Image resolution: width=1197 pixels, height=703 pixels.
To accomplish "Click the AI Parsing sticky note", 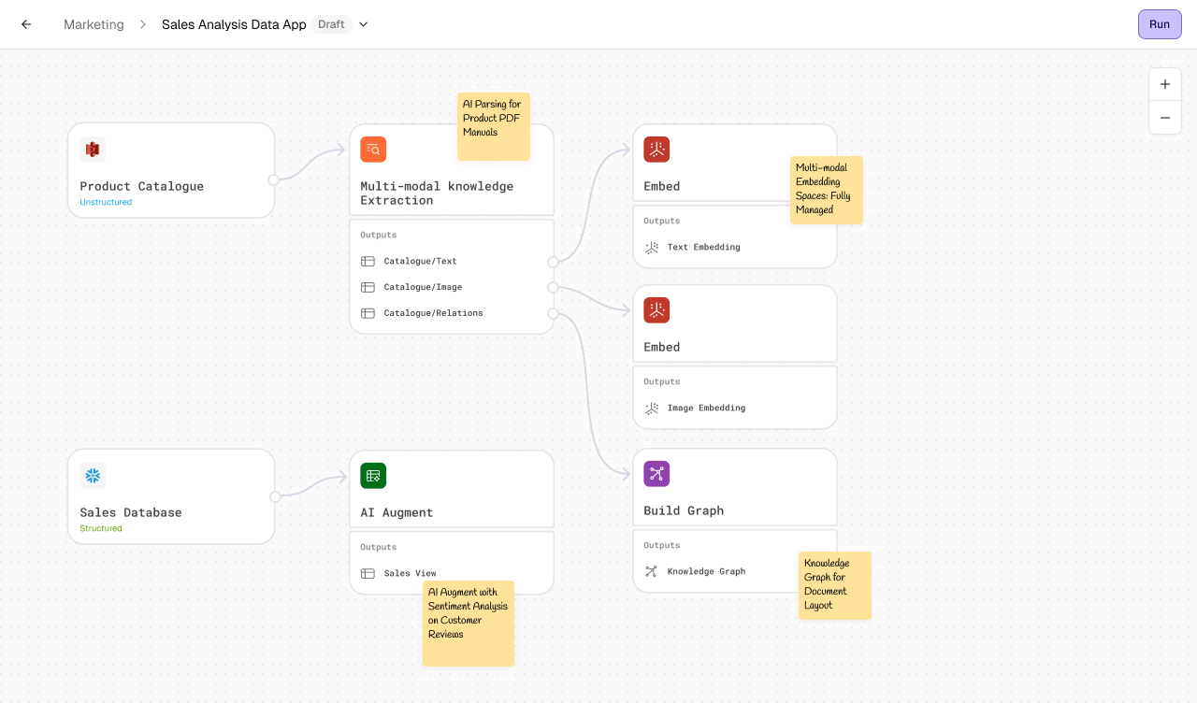I will click(493, 125).
